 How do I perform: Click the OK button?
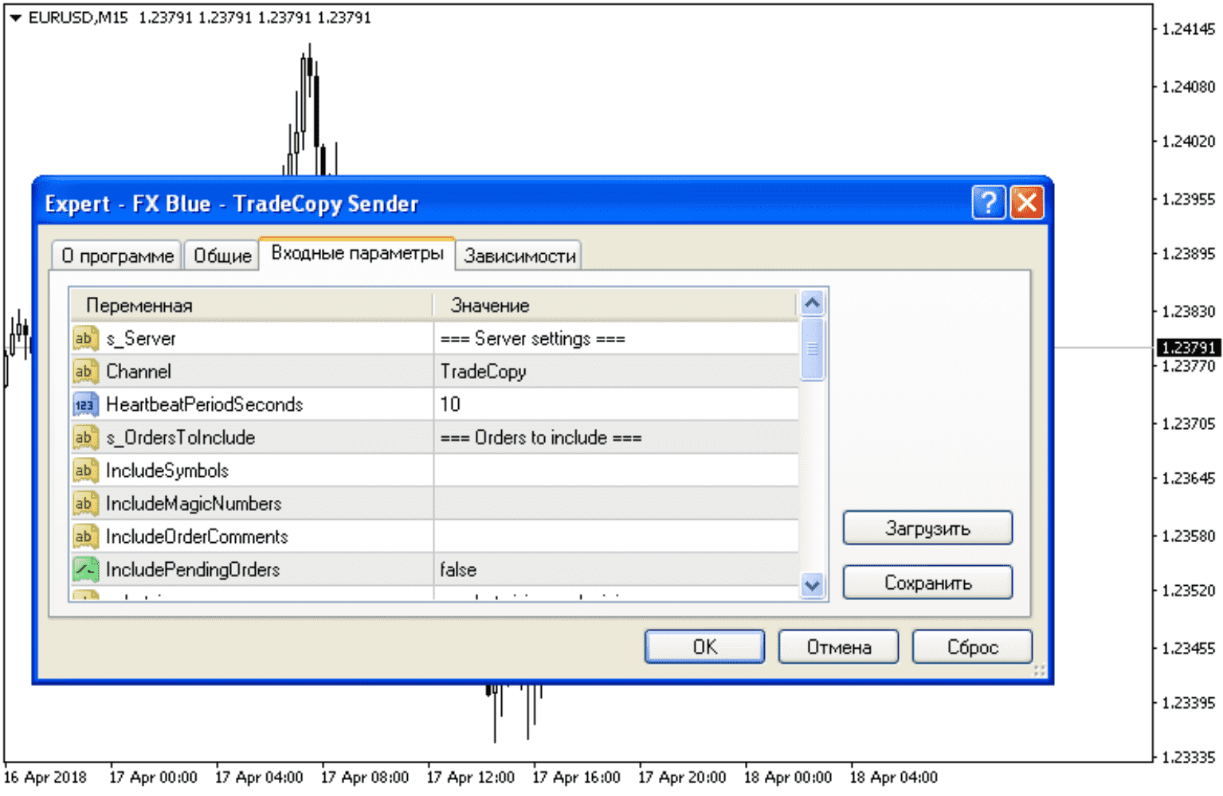[704, 646]
